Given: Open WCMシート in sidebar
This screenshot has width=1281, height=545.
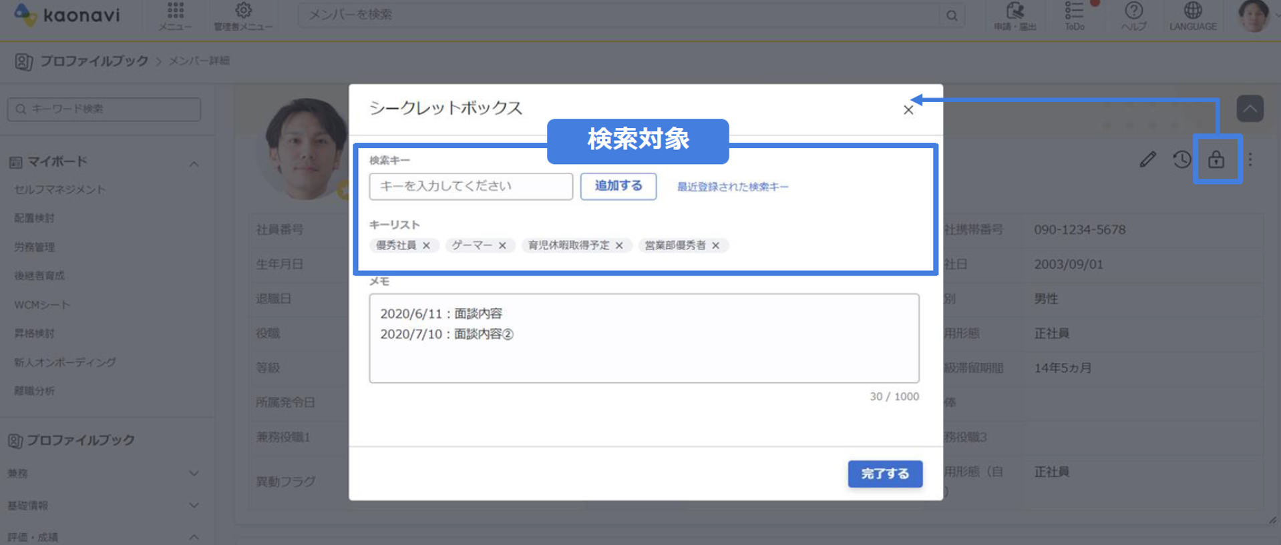Looking at the screenshot, I should pyautogui.click(x=42, y=305).
